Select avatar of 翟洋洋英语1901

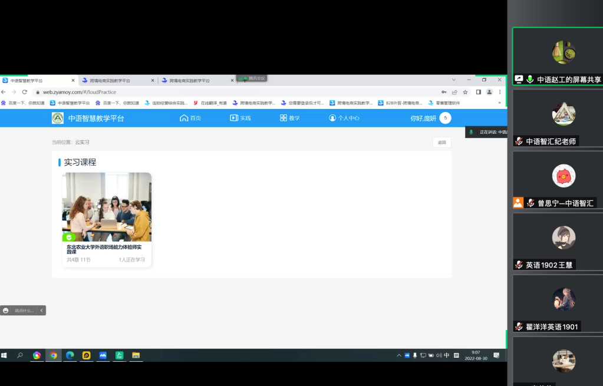click(564, 299)
